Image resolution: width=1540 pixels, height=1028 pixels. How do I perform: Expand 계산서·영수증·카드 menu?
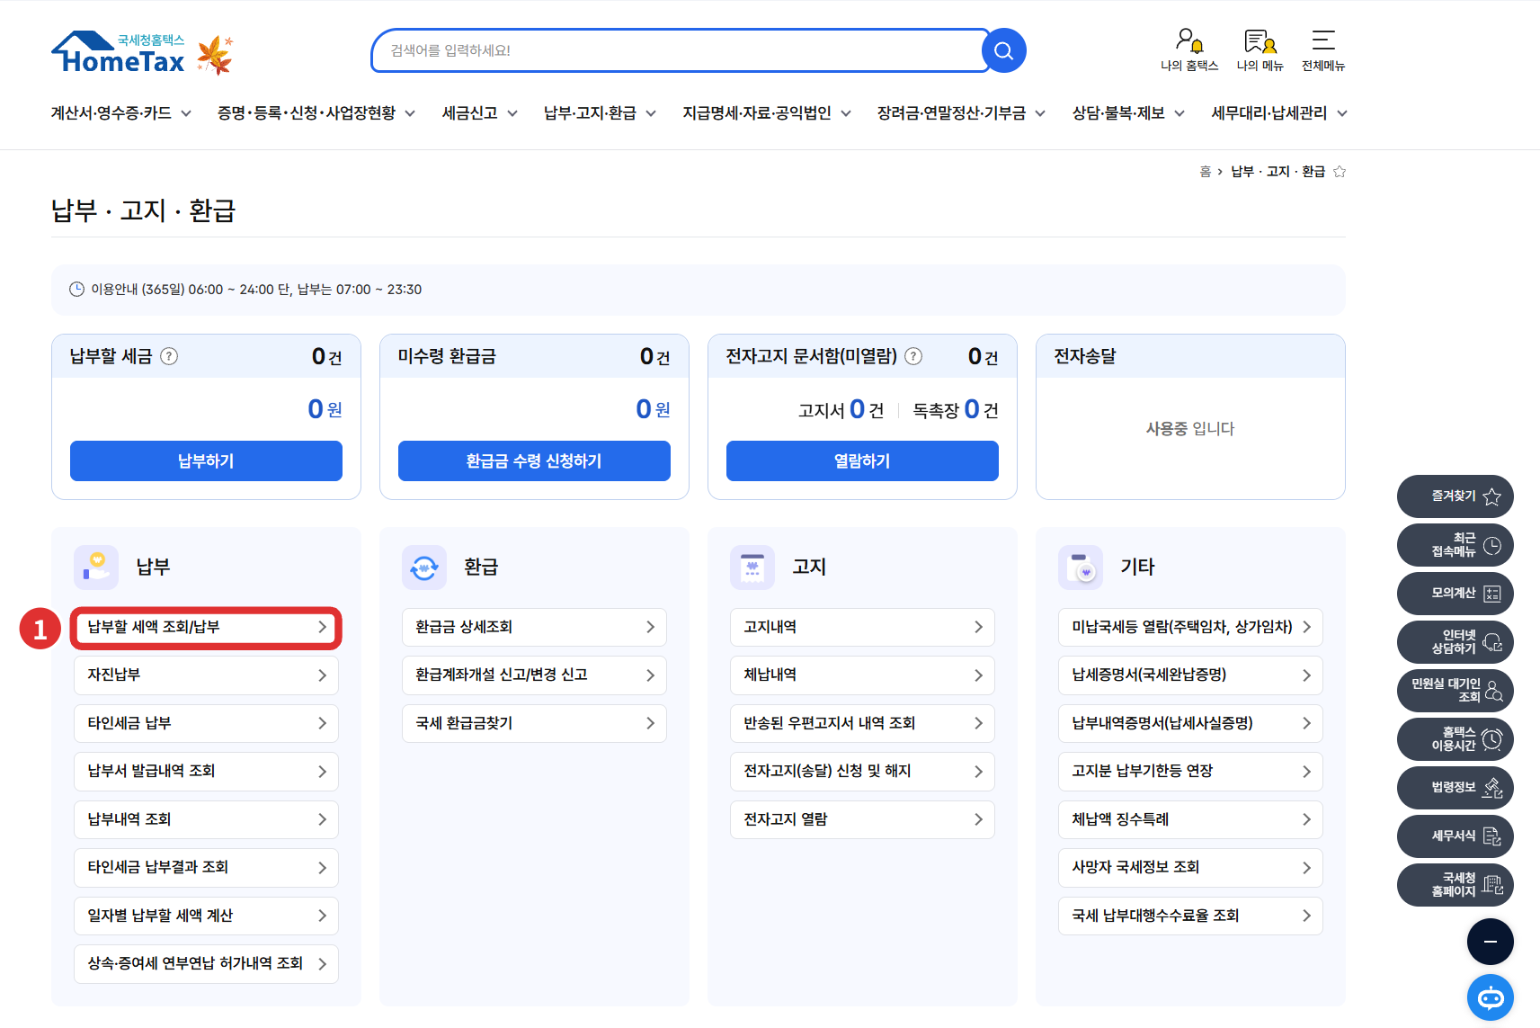121,113
